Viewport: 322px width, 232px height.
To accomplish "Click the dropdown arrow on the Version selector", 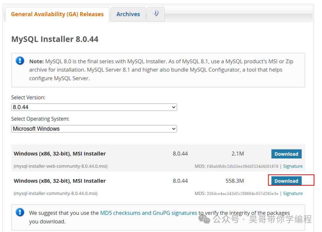I will tap(174, 107).
